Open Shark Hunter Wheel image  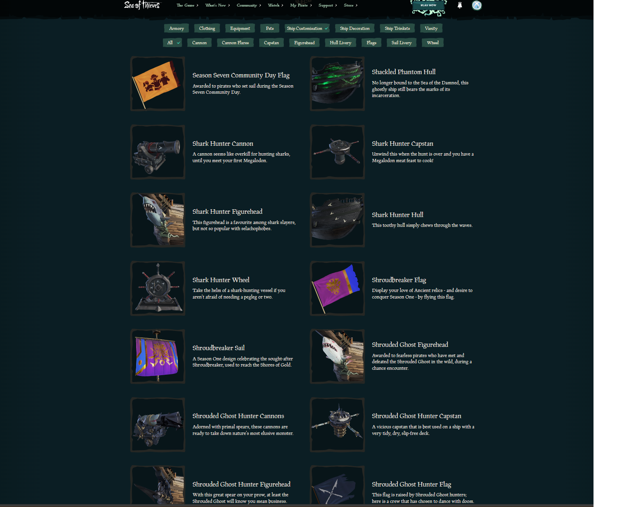click(x=158, y=288)
